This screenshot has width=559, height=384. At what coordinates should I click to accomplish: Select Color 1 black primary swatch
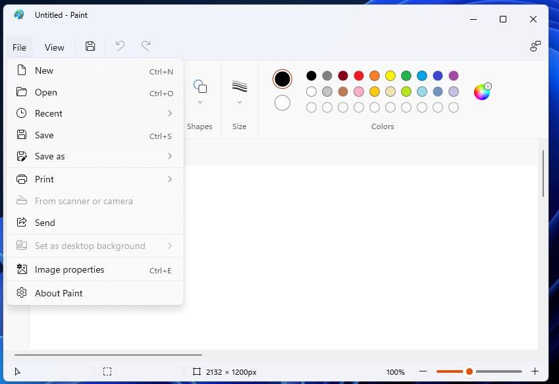282,79
